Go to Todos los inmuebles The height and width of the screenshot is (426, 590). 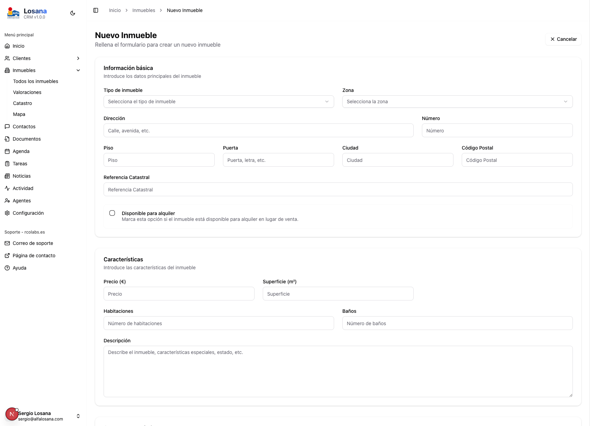click(x=36, y=81)
